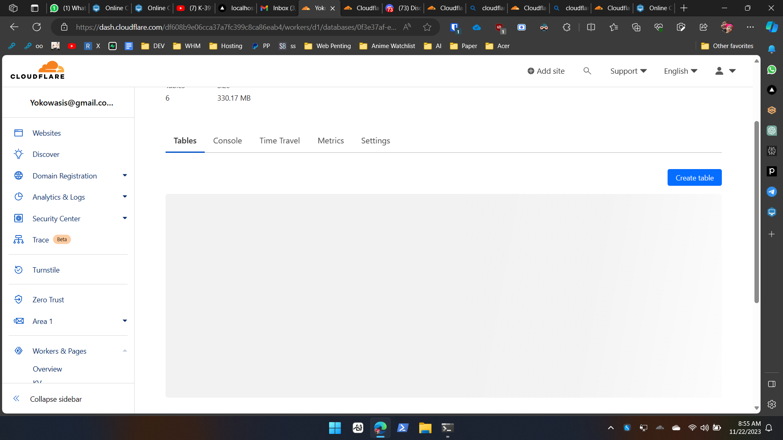This screenshot has width=783, height=440.
Task: Open the search icon in the header
Action: point(587,71)
